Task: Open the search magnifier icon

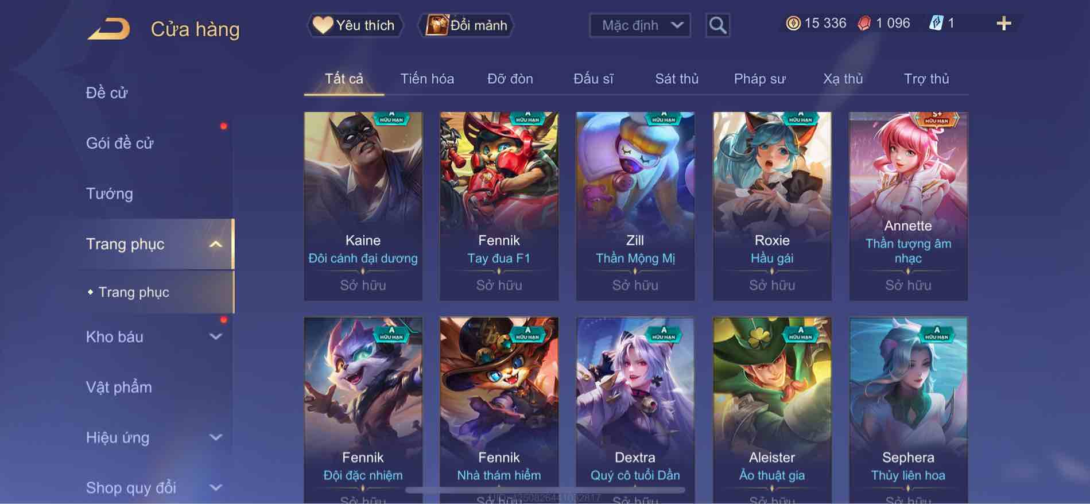Action: [717, 25]
